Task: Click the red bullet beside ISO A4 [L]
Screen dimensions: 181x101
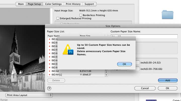Action: pos(50,75)
